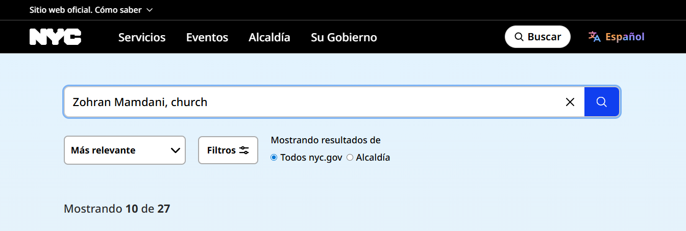
Task: Clear the search text with X icon
Action: [x=570, y=102]
